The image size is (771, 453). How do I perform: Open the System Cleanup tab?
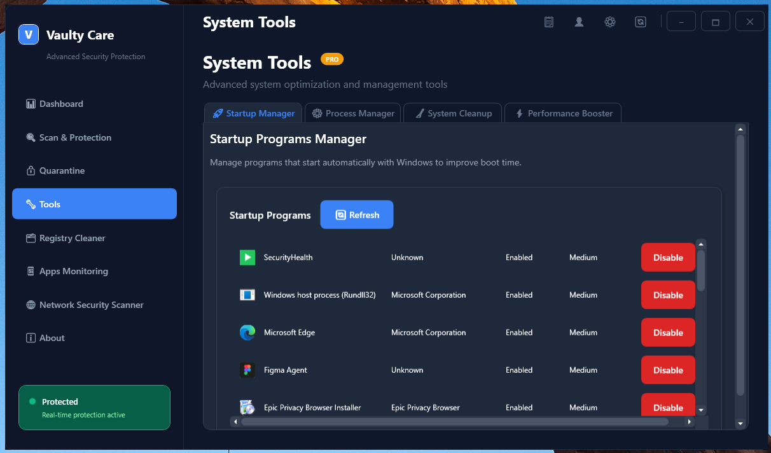point(453,113)
